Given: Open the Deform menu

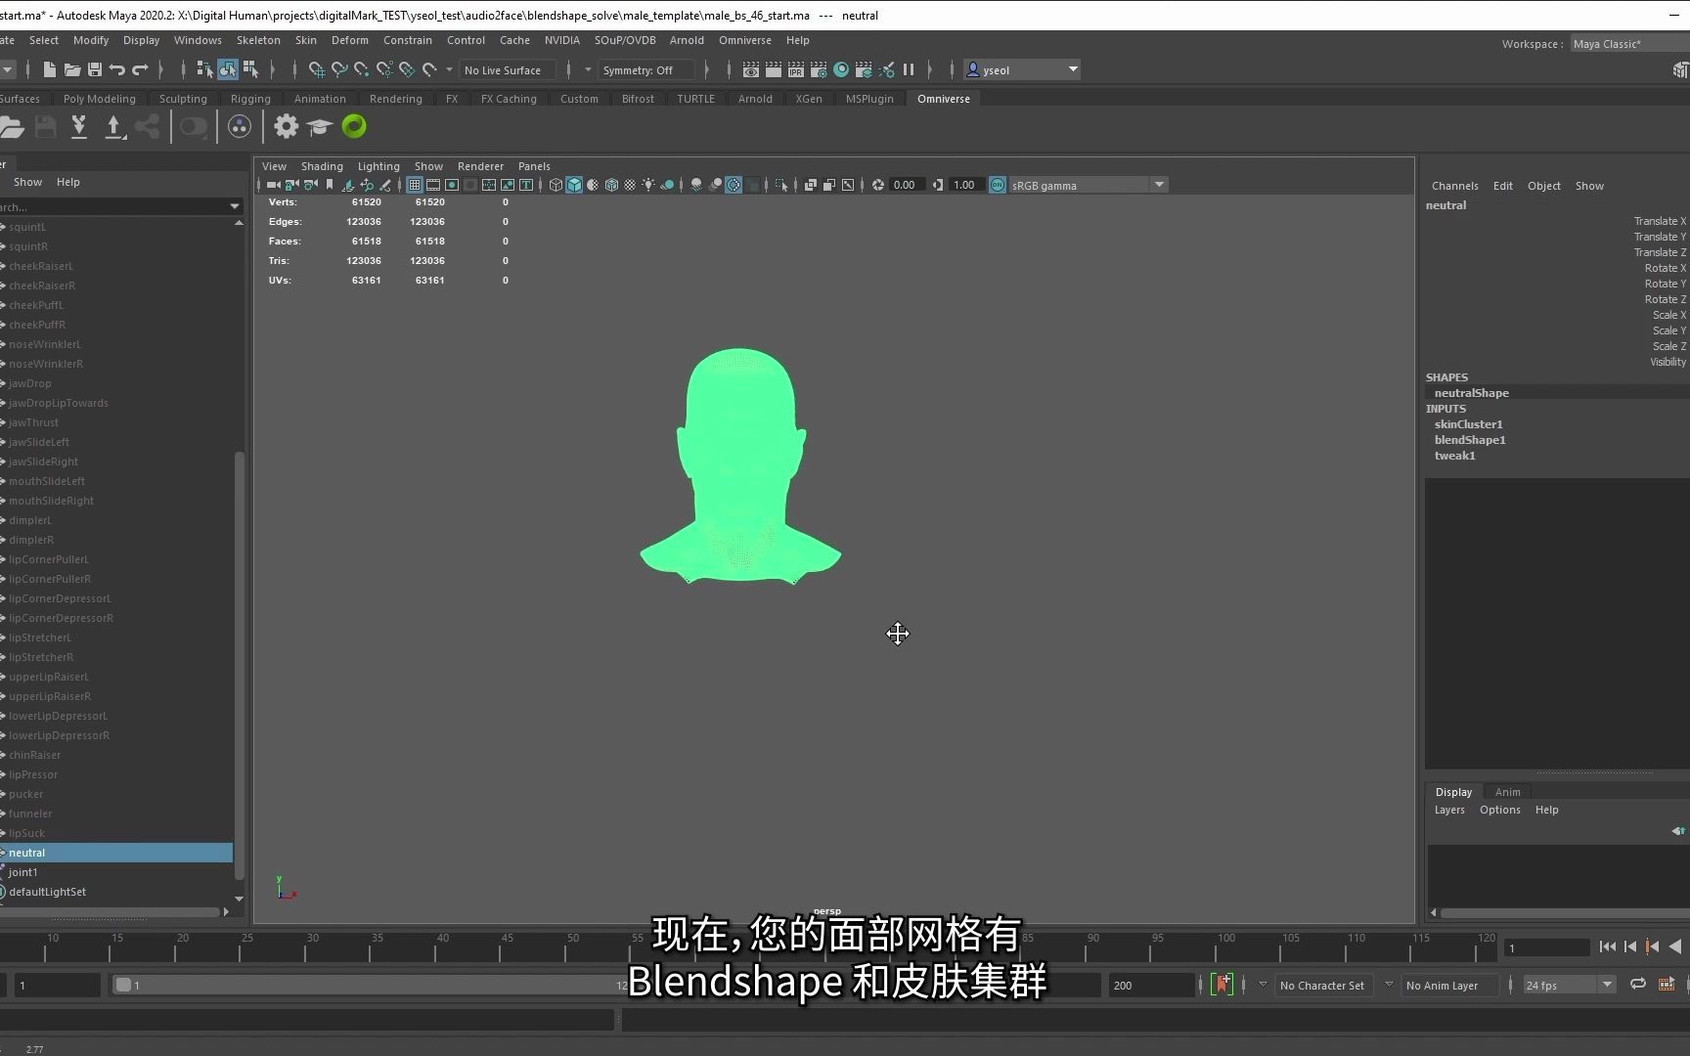Looking at the screenshot, I should 350,40.
